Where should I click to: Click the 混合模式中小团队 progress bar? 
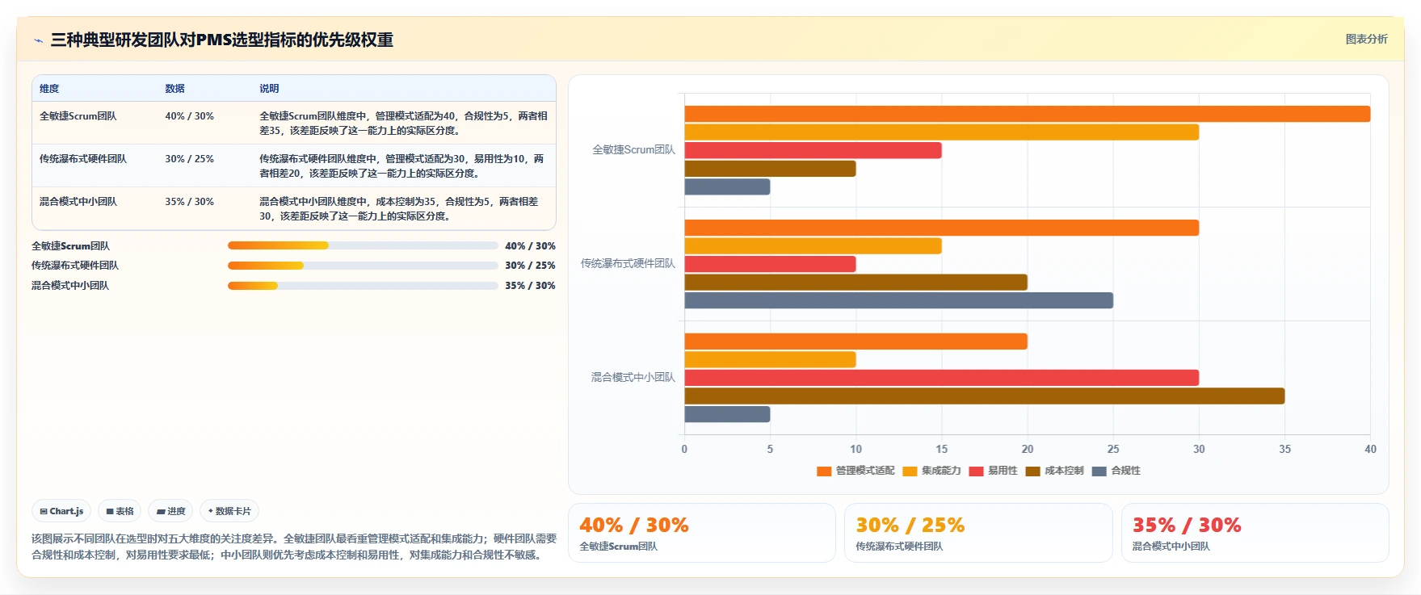(x=363, y=286)
